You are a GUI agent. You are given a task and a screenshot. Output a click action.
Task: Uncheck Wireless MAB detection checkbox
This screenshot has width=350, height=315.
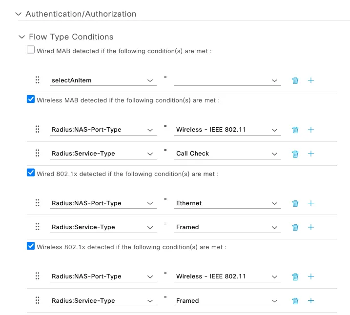31,99
